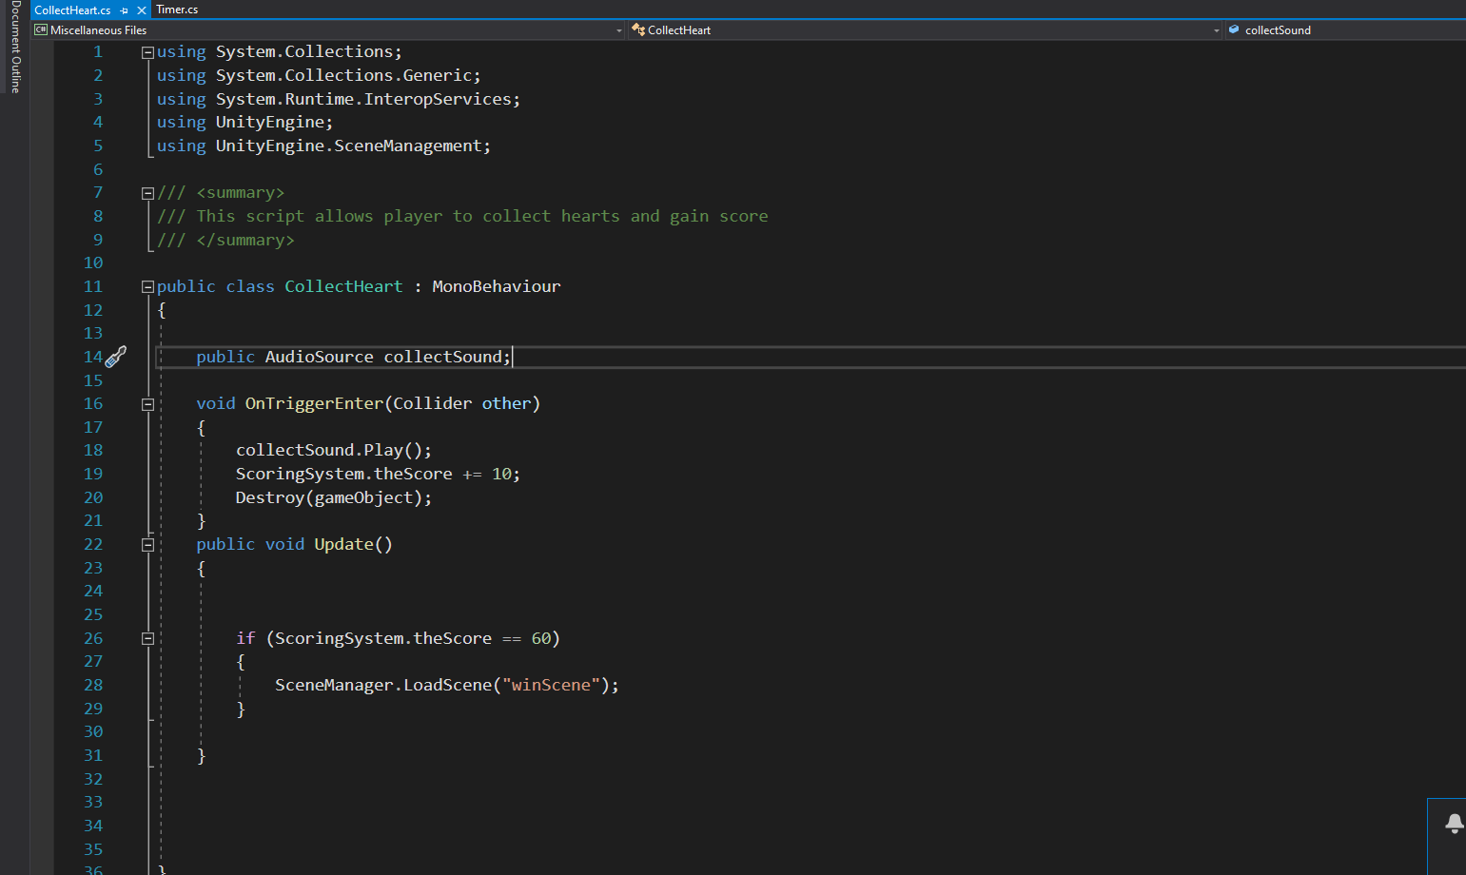This screenshot has height=875, width=1466.
Task: Collapse the if ScoringSystem.theScore block
Action: pyautogui.click(x=147, y=639)
